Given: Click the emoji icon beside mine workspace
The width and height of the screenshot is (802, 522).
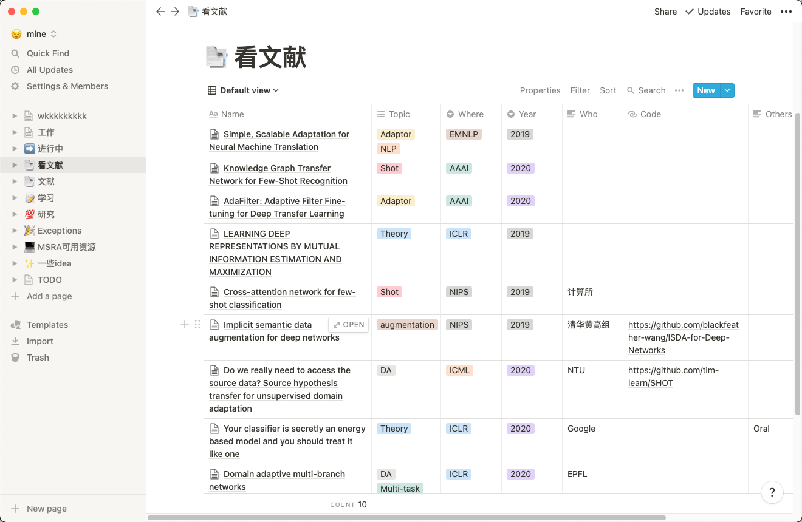Looking at the screenshot, I should coord(16,34).
